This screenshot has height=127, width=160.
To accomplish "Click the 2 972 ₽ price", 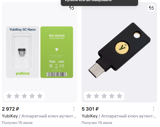I will coord(10,109).
